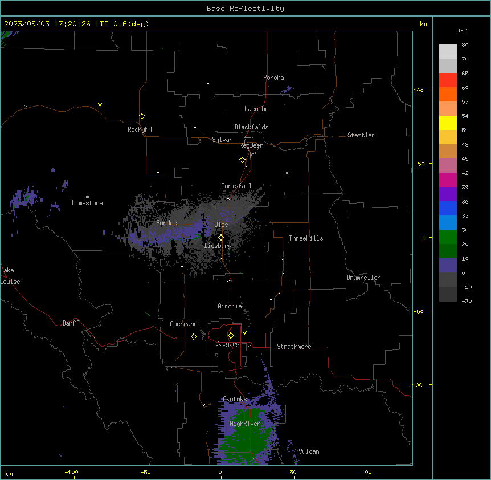Click the yellow station marker above Calgary label
Viewport: 491px width, 480px height.
point(231,336)
